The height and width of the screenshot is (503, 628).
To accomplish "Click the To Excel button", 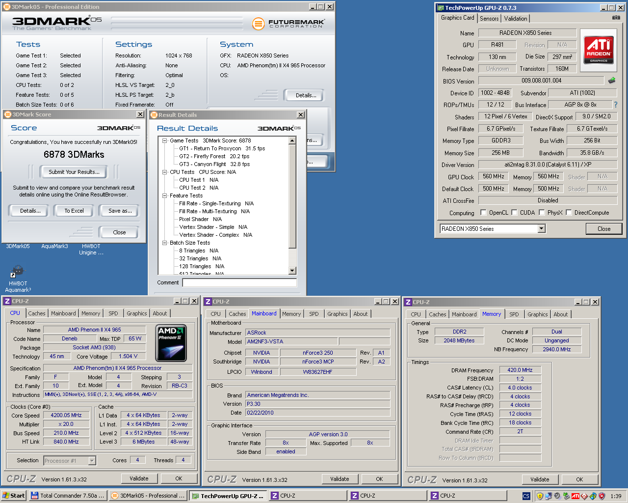I will [x=74, y=211].
